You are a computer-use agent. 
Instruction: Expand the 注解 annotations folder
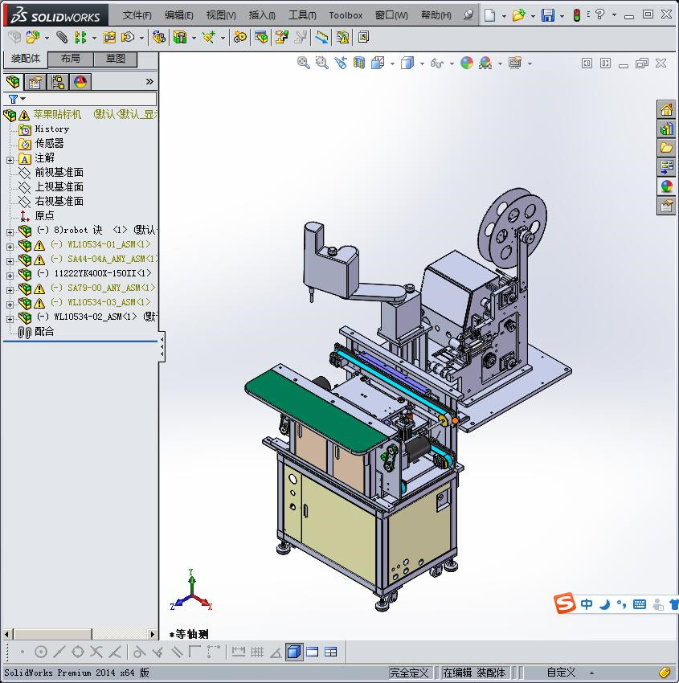click(10, 159)
